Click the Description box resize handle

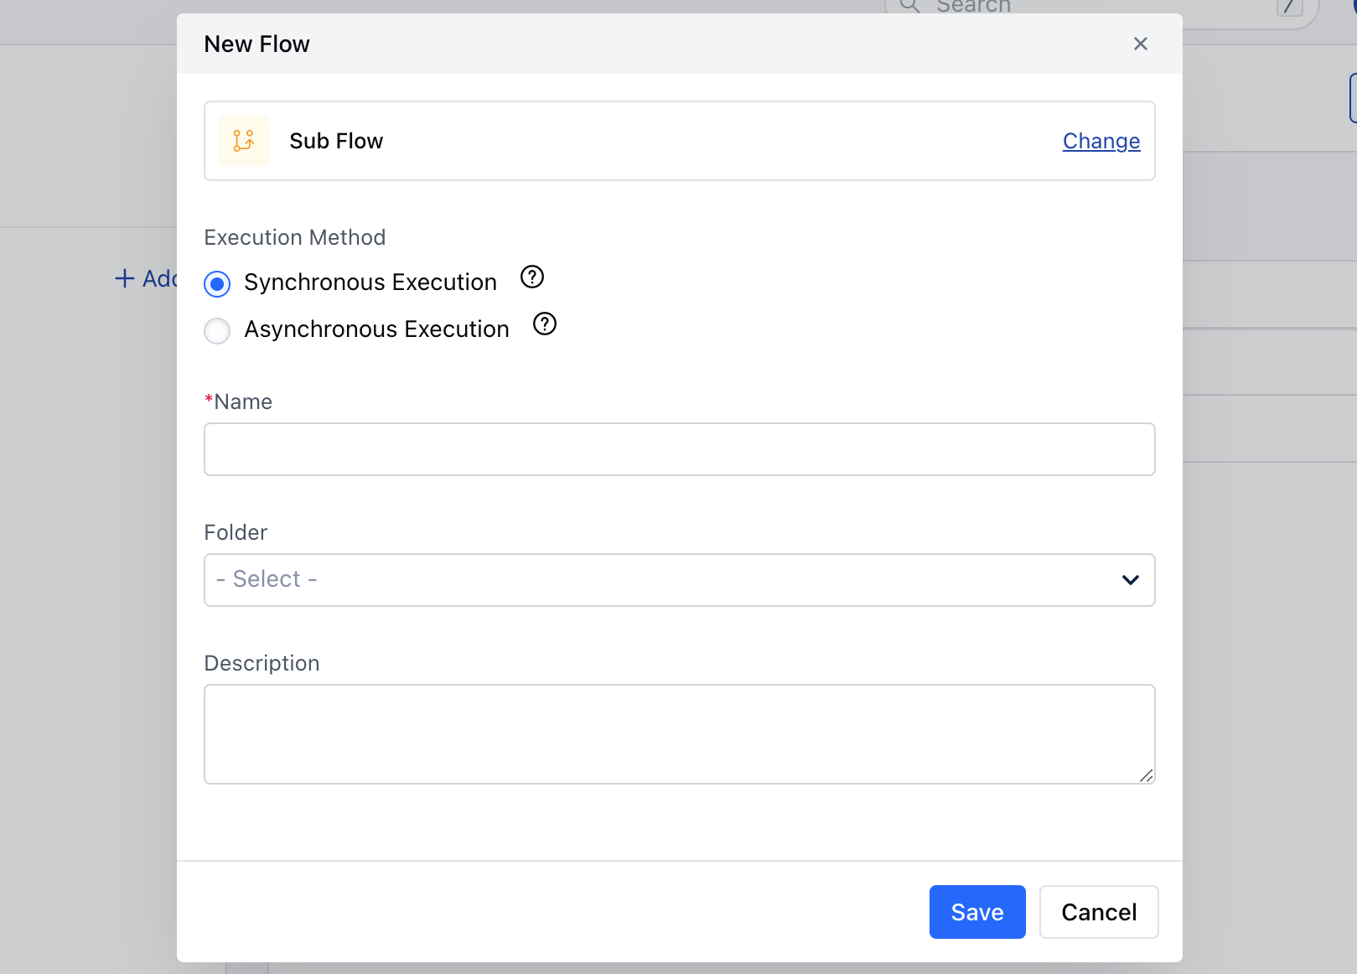pos(1146,775)
